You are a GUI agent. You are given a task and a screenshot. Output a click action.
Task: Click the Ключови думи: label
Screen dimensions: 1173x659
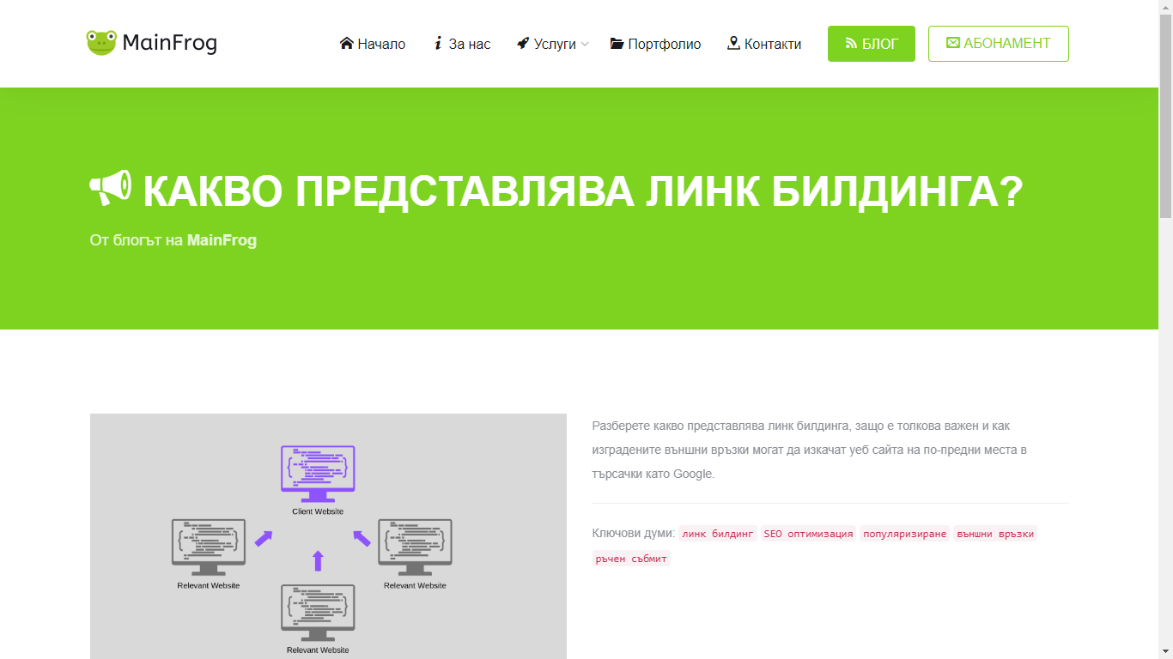pos(634,534)
